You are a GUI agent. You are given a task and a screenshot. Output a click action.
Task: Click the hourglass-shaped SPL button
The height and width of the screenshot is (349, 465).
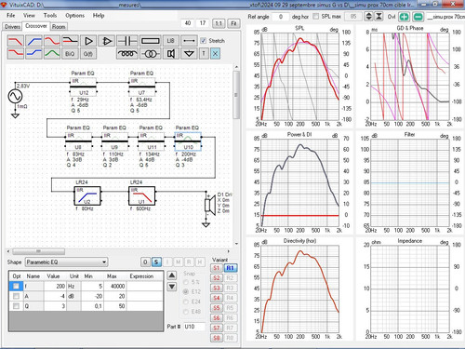point(379,17)
